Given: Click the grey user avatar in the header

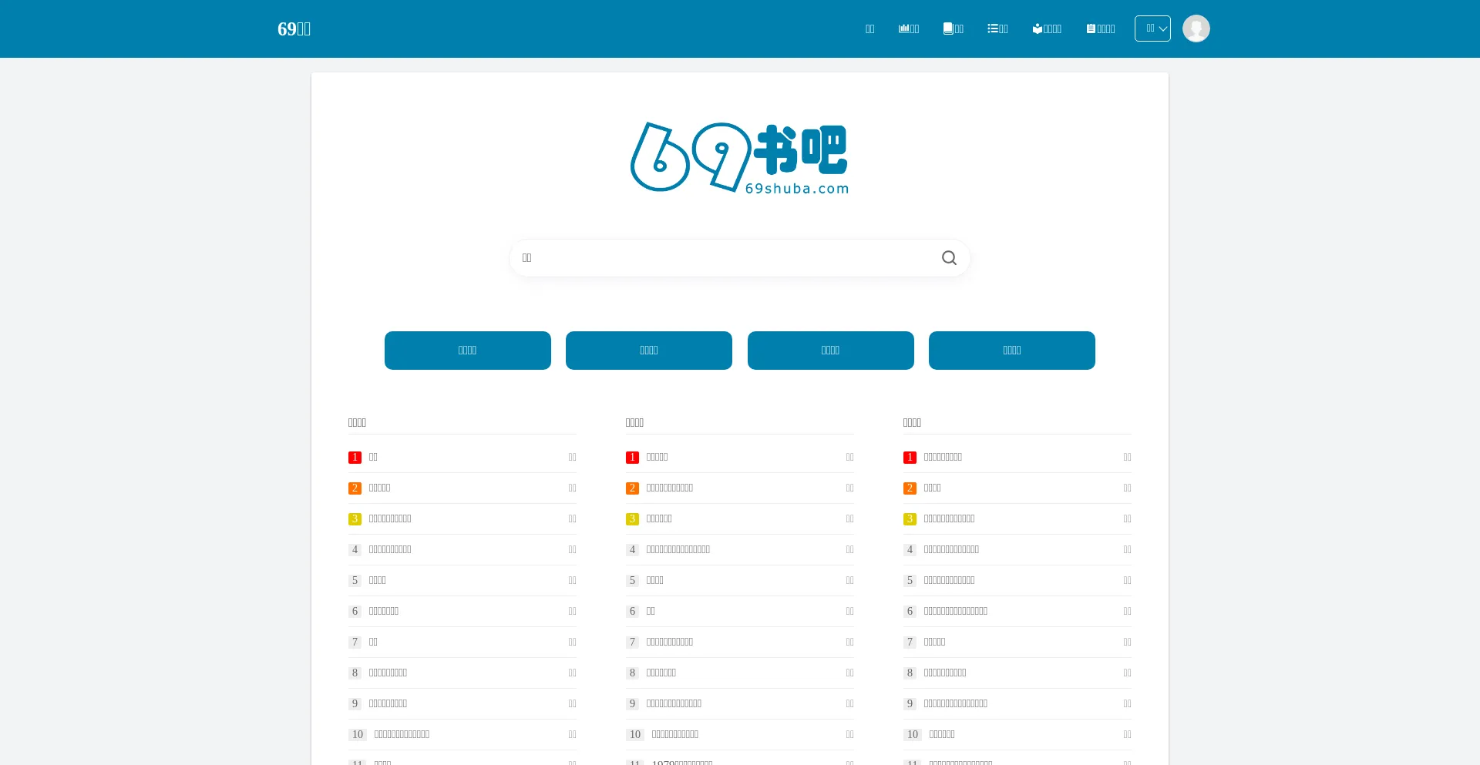Looking at the screenshot, I should [x=1196, y=29].
